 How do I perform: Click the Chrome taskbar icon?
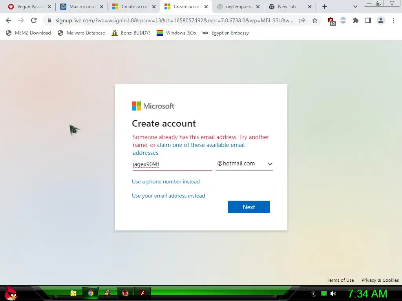click(x=91, y=293)
